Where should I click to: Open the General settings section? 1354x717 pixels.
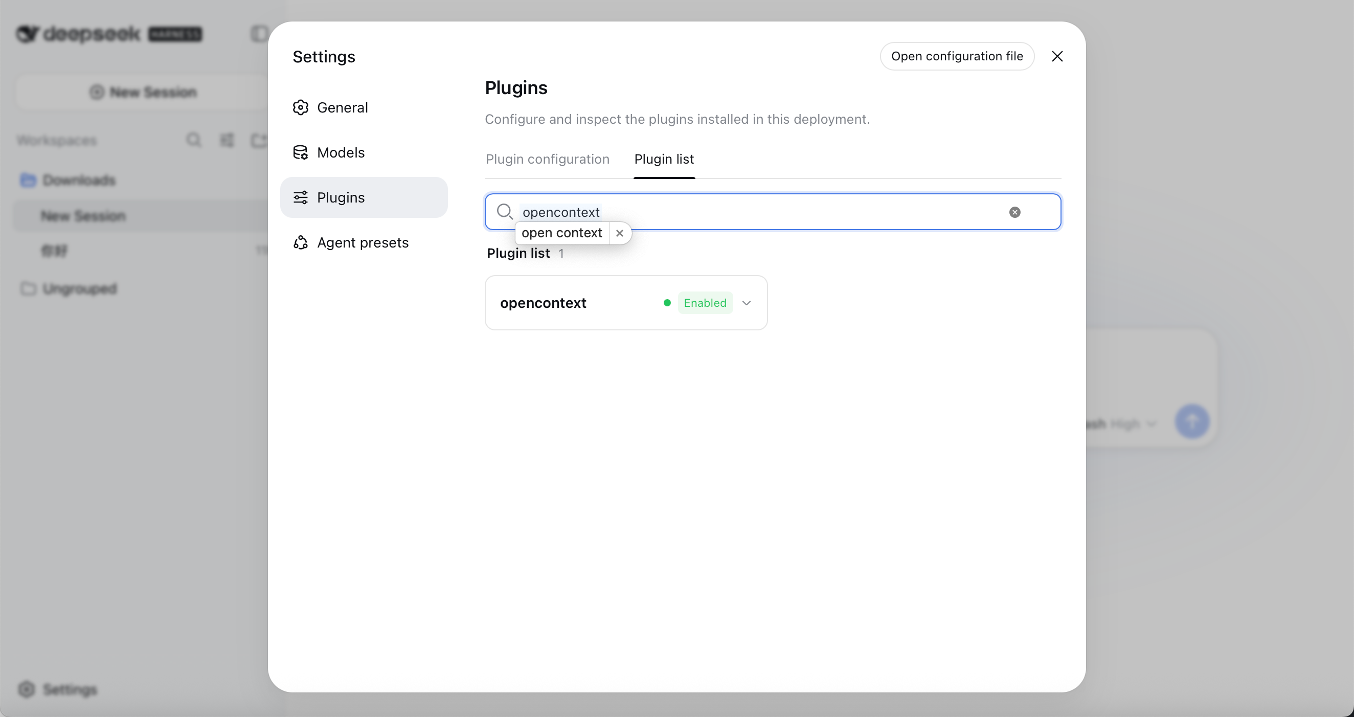coord(364,107)
